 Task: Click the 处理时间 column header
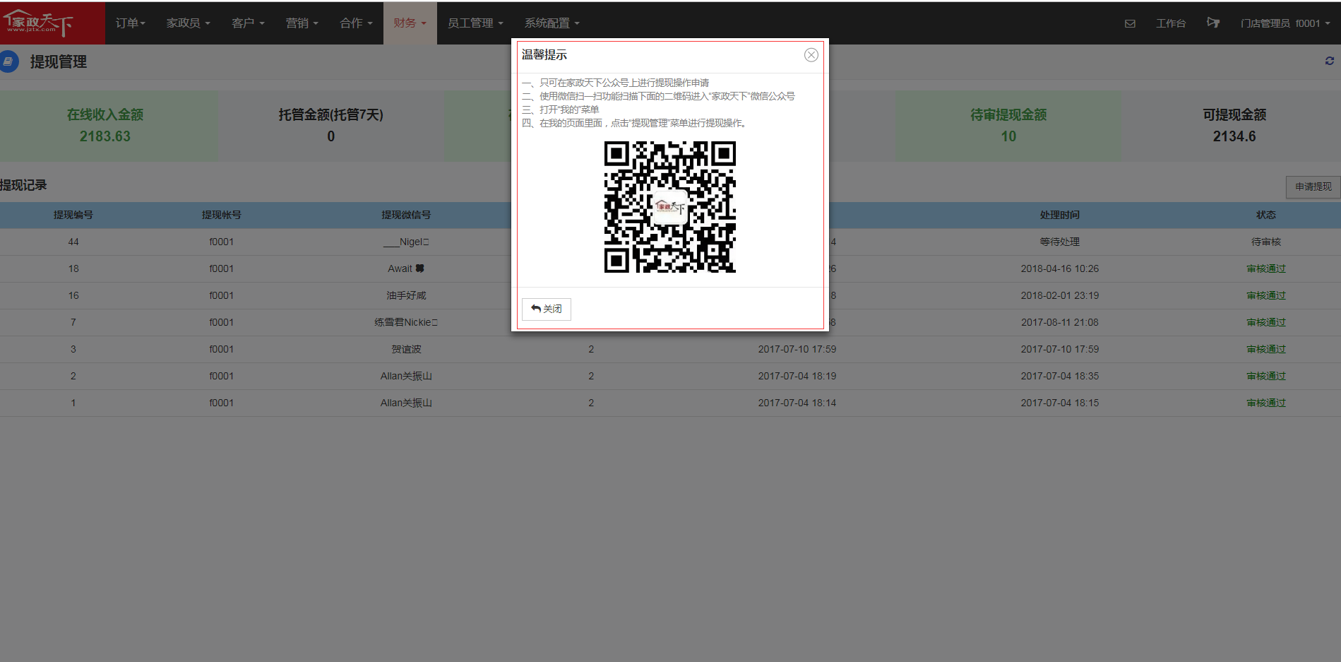coord(1059,215)
